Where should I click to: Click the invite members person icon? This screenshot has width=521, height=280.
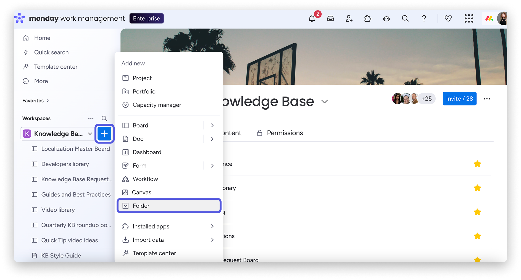349,18
